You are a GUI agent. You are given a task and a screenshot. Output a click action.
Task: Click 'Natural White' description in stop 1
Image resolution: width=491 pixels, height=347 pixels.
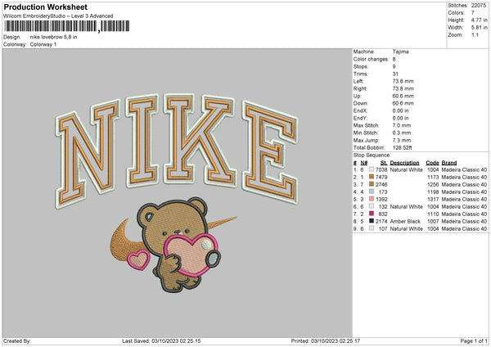point(407,169)
